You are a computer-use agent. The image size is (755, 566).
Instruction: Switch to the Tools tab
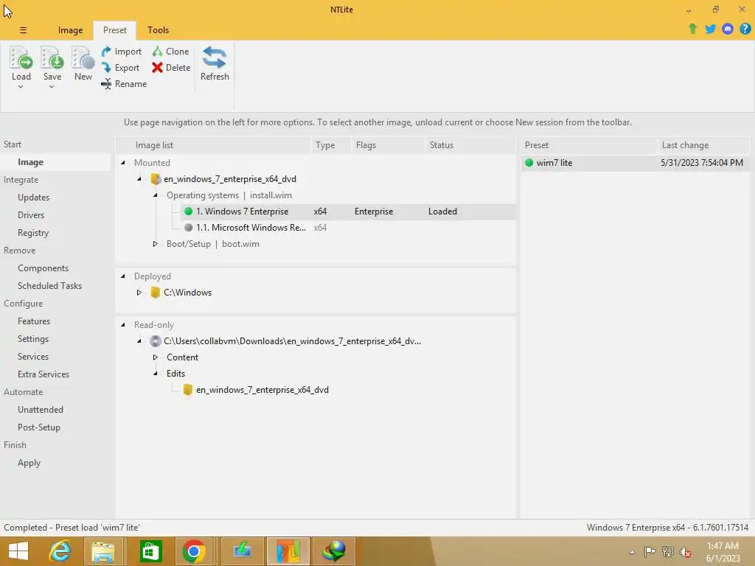click(158, 30)
